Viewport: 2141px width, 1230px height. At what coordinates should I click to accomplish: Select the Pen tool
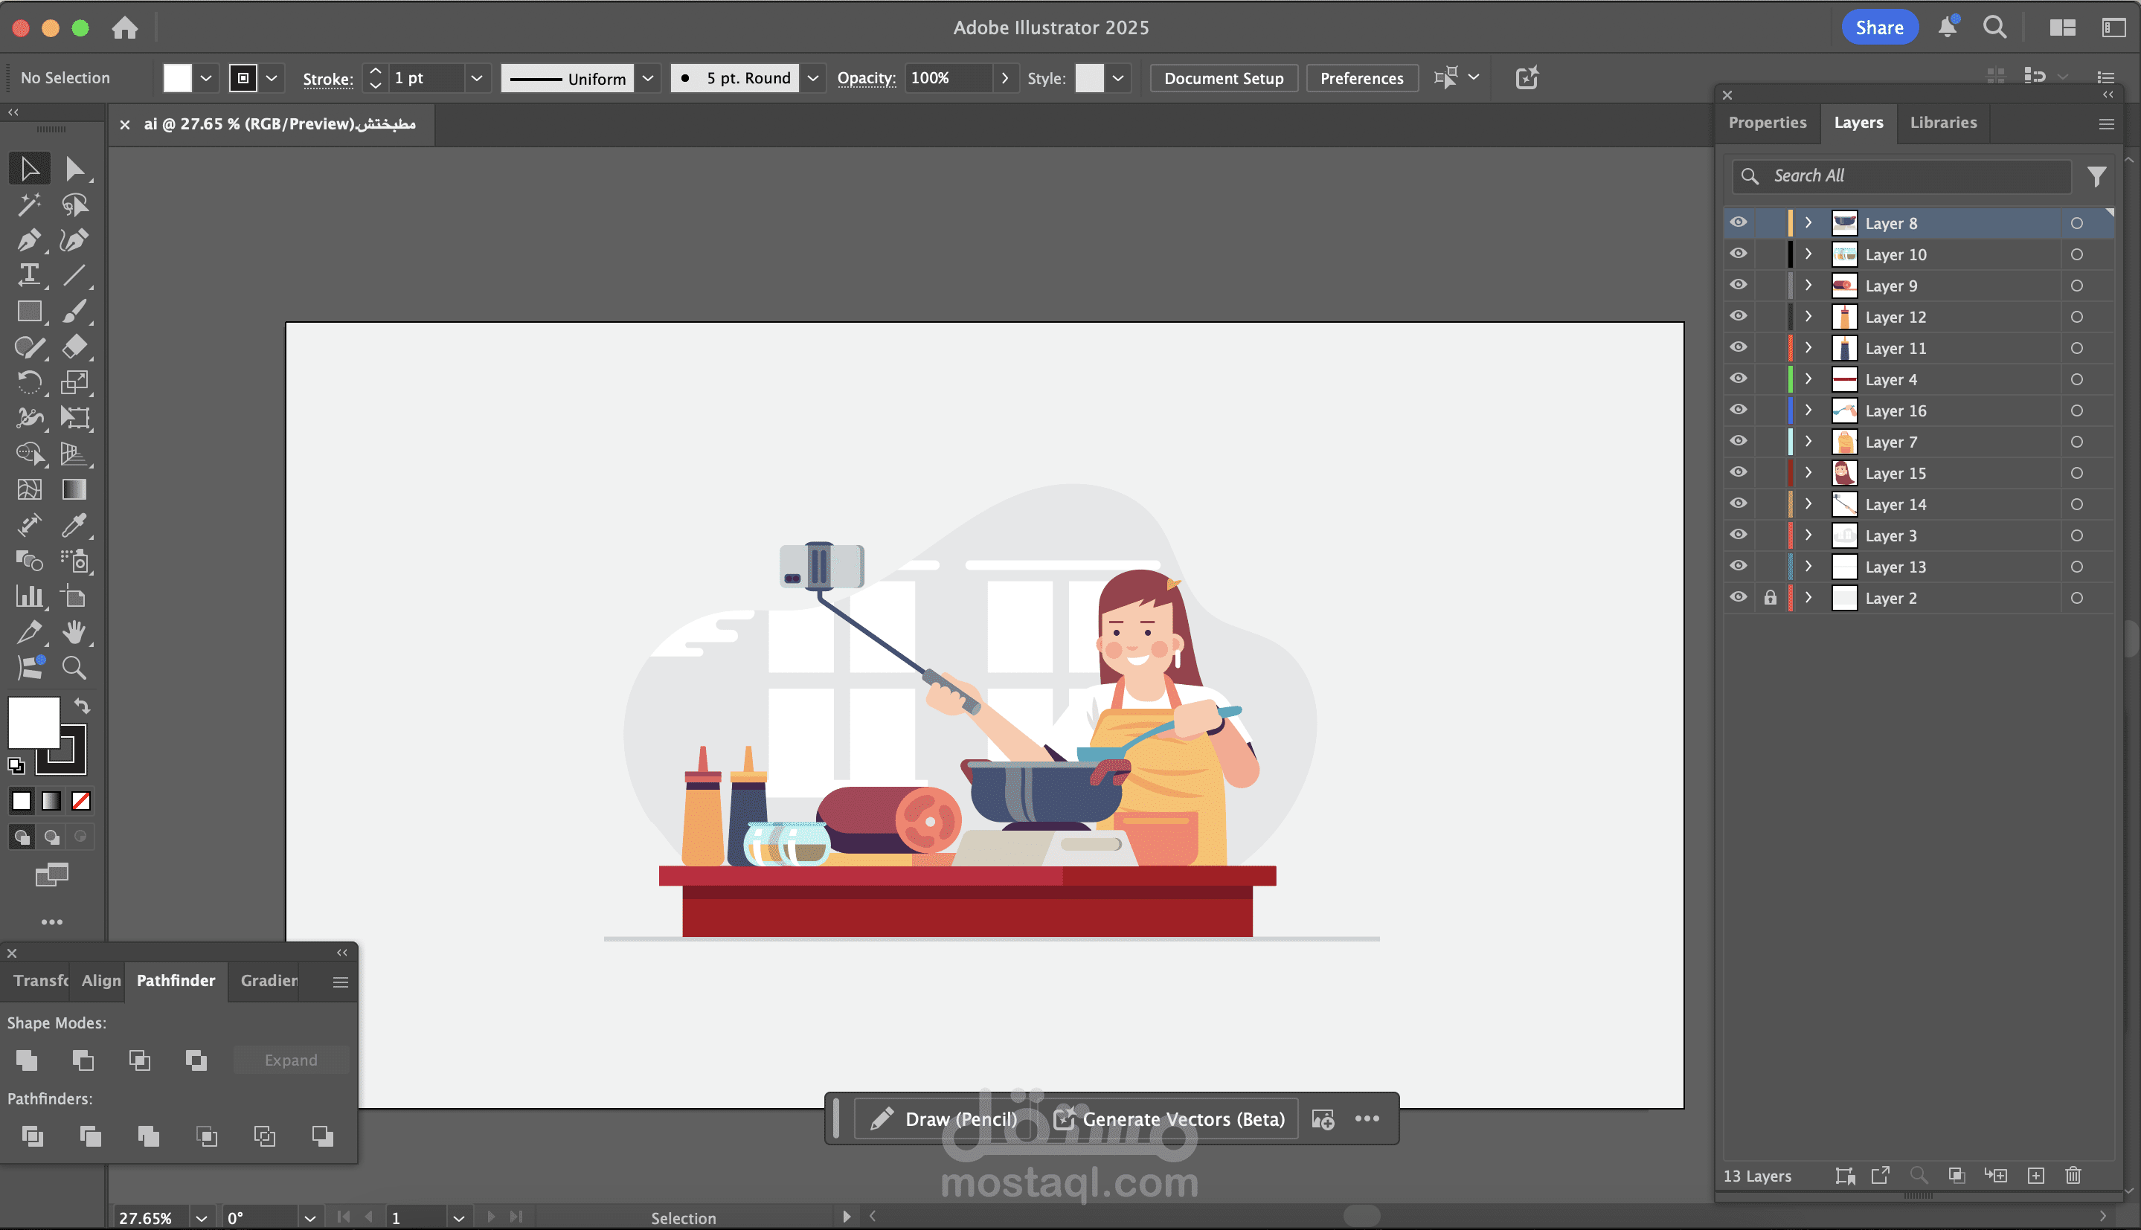coord(28,241)
